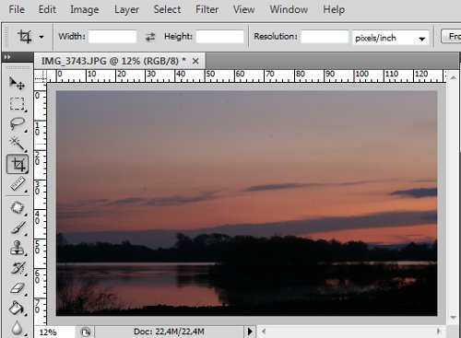Click horizontal scrollbar right arrow
461x338 pixels.
click(439, 332)
